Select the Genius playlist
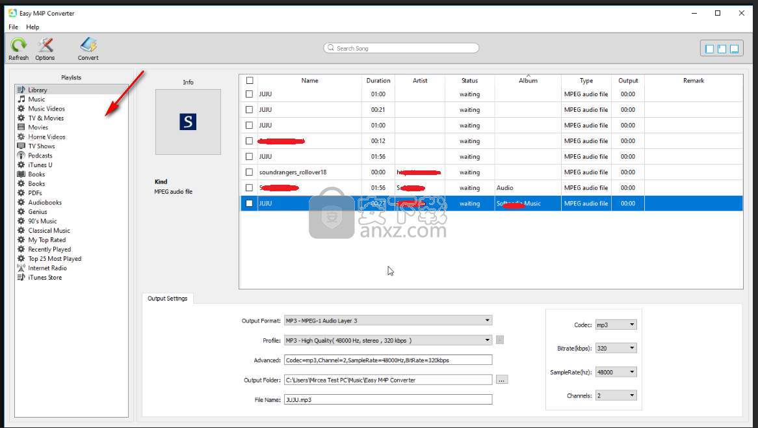The image size is (758, 428). pyautogui.click(x=38, y=212)
